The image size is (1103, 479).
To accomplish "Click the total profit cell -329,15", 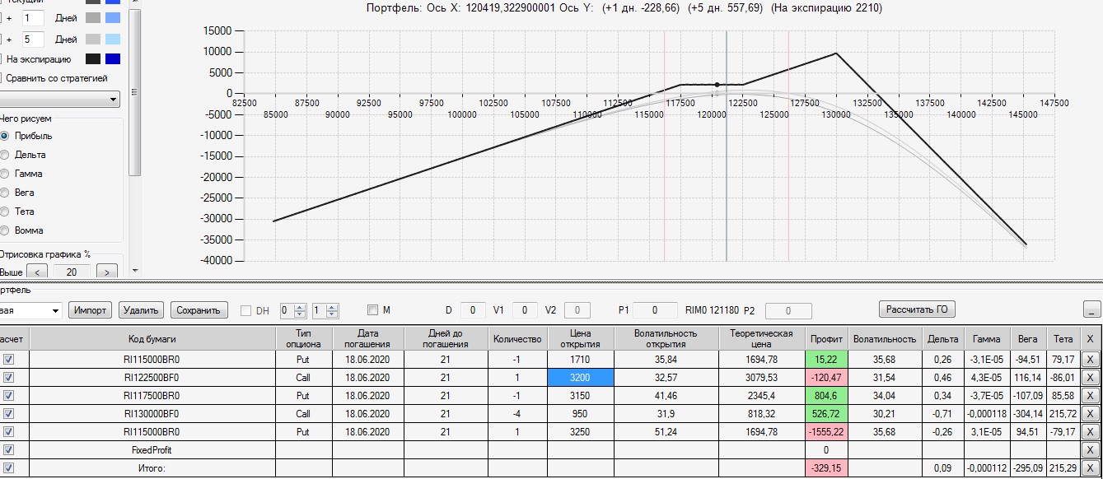I will (x=826, y=468).
